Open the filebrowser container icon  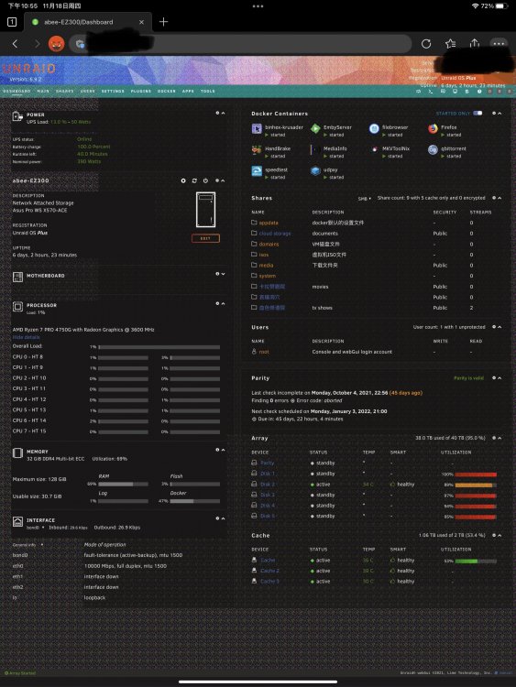pos(374,129)
